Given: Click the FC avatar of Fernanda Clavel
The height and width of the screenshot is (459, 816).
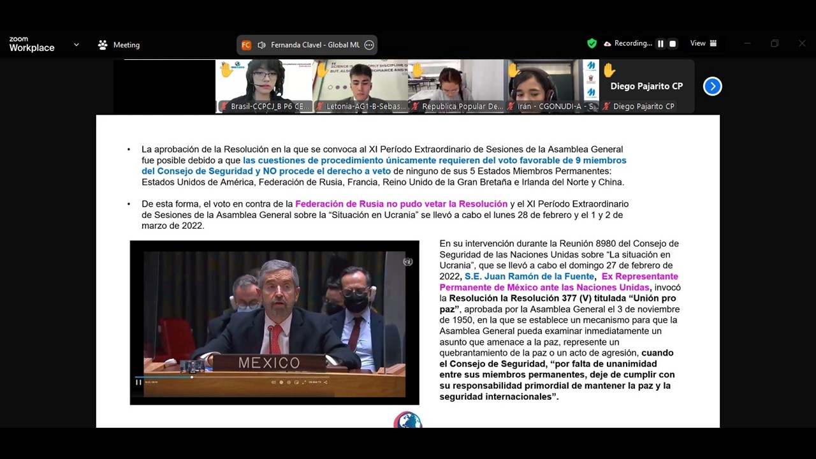Looking at the screenshot, I should point(246,45).
